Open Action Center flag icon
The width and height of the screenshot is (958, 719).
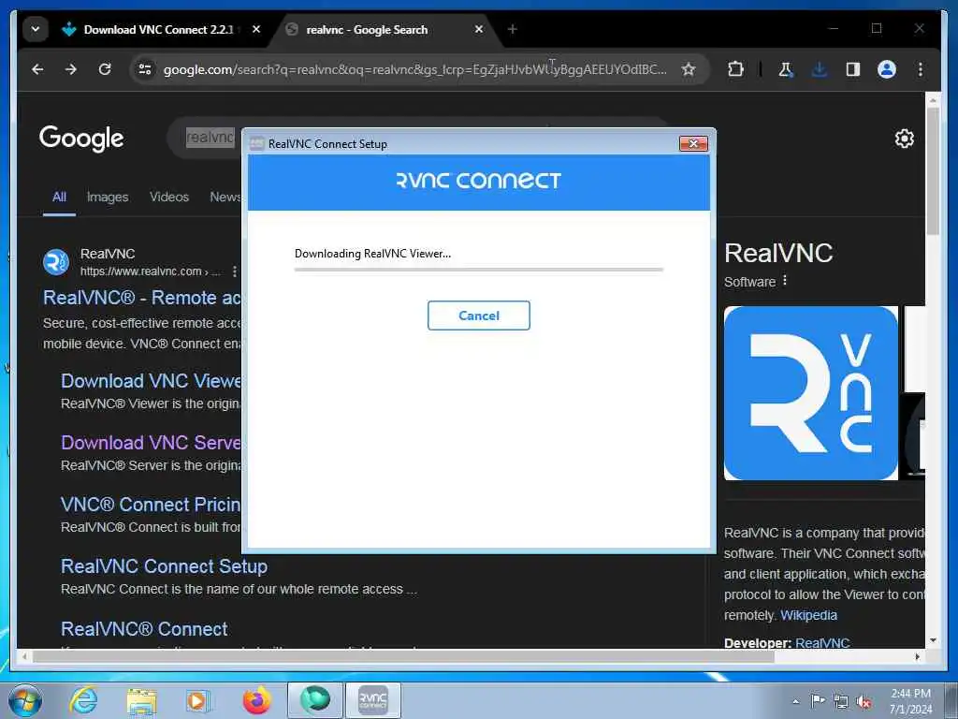tap(818, 701)
